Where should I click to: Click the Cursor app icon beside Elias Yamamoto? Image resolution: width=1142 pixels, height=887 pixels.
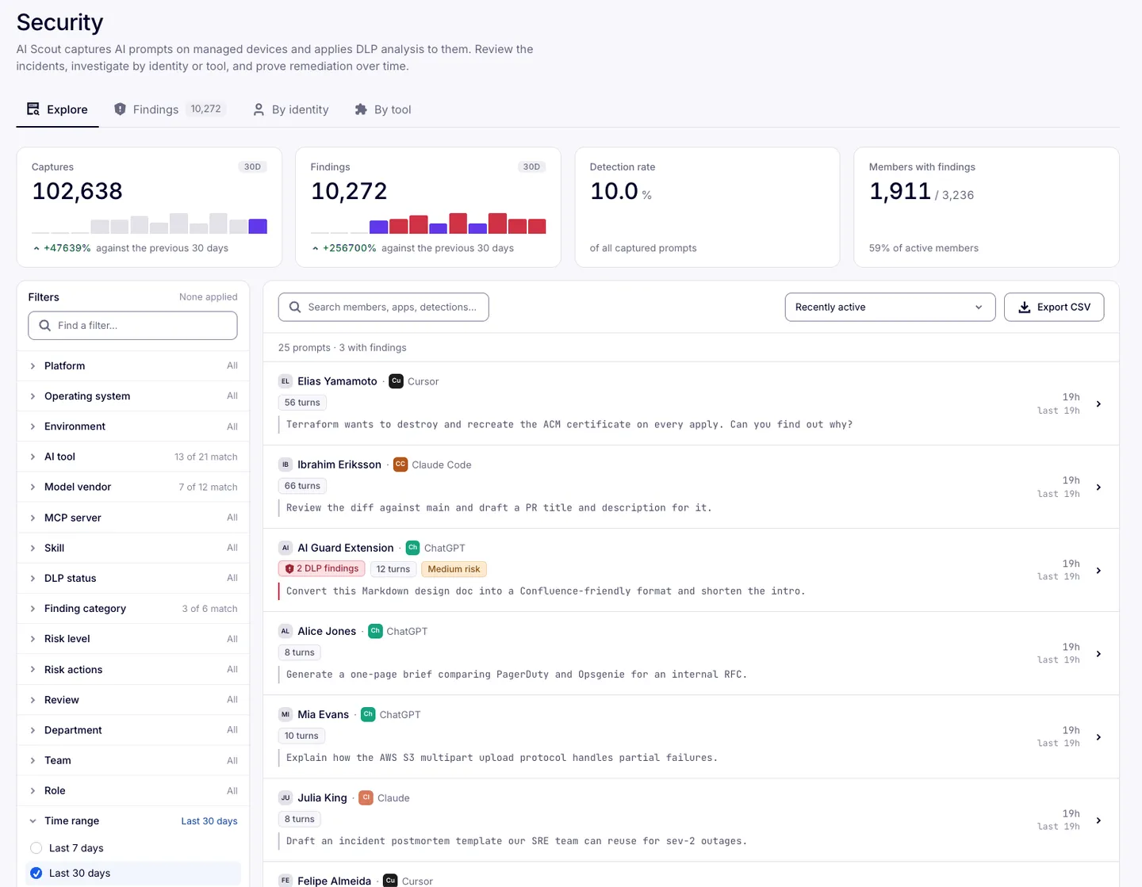tap(397, 381)
